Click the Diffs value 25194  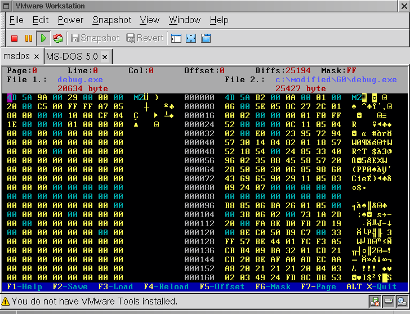[298, 70]
